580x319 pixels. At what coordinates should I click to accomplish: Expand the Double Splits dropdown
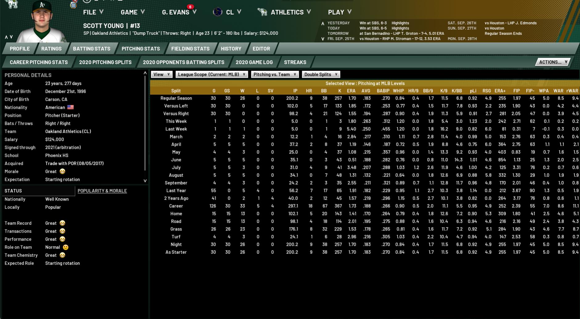pyautogui.click(x=321, y=74)
